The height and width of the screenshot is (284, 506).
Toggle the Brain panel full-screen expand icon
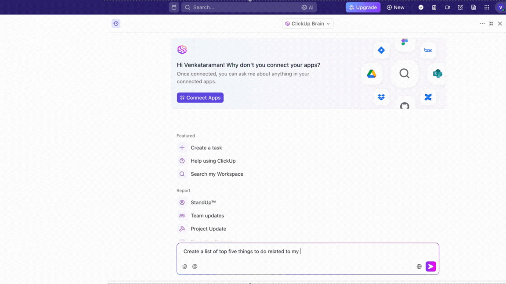pos(491,24)
